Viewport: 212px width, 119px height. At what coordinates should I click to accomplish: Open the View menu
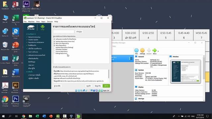point(38,21)
